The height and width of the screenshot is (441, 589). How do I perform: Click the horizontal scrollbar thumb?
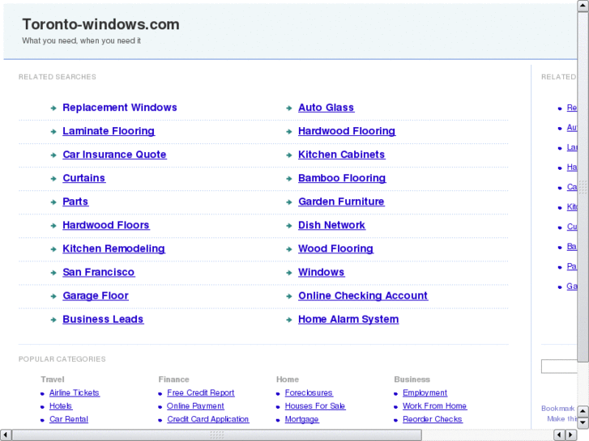(x=217, y=435)
